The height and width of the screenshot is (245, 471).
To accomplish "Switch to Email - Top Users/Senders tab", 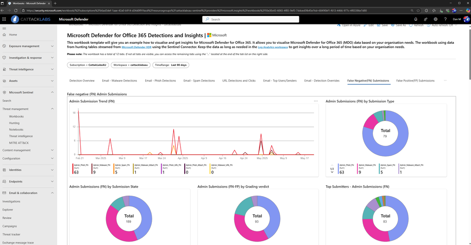I will [x=280, y=80].
